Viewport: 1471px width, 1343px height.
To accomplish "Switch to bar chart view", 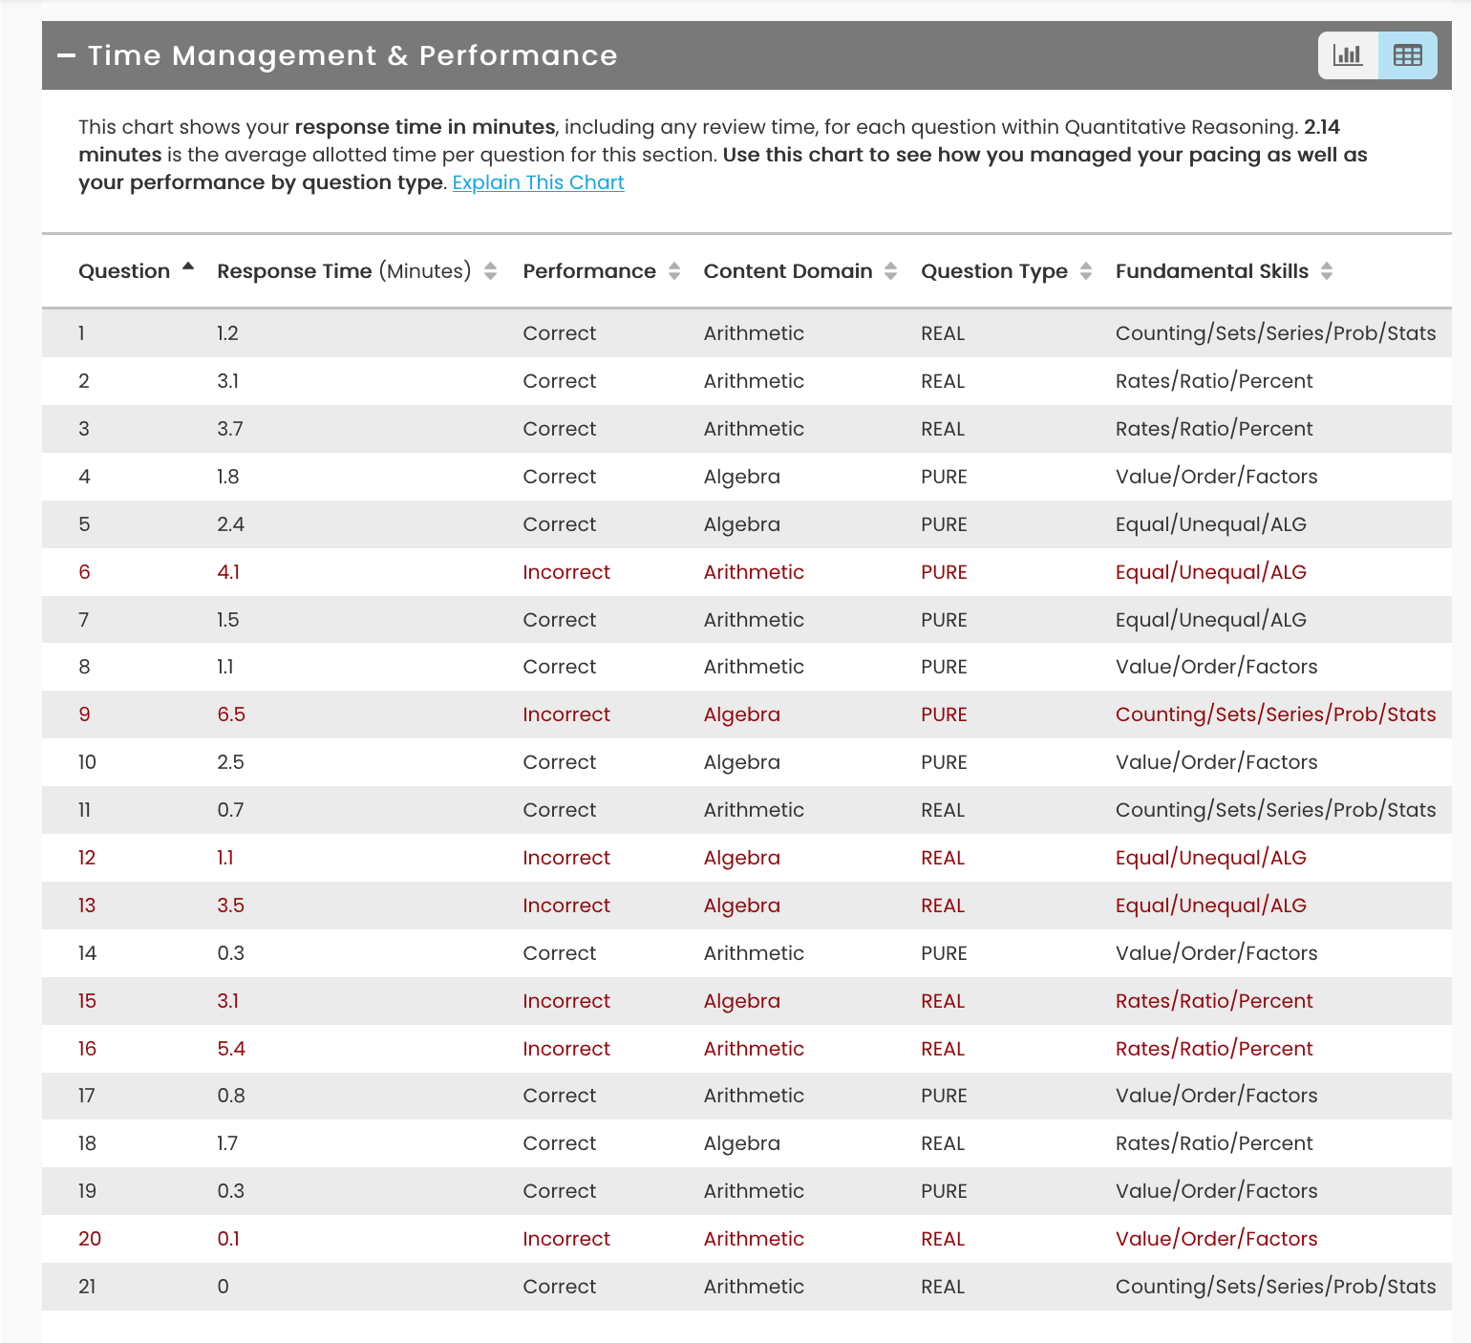I will click(1348, 55).
